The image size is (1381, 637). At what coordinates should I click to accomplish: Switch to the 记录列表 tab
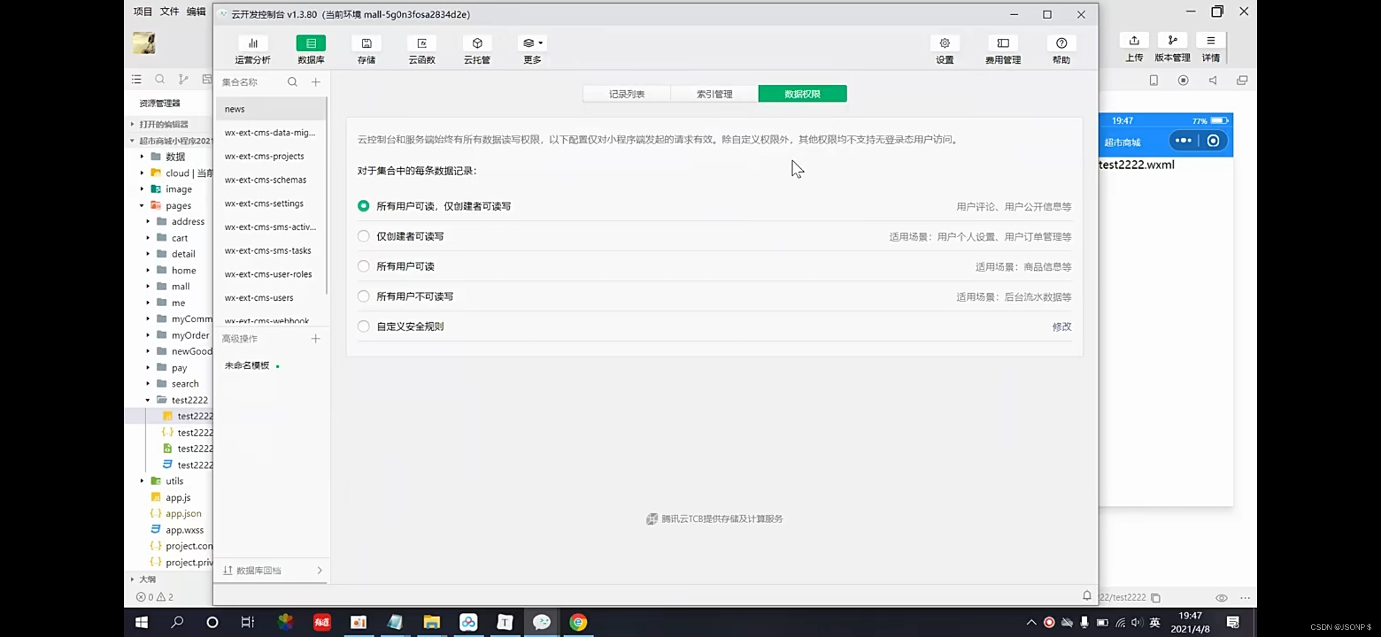coord(626,93)
